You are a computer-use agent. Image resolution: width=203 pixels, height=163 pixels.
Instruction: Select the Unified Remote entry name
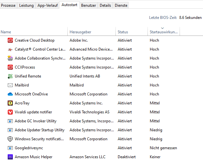click(x=28, y=76)
